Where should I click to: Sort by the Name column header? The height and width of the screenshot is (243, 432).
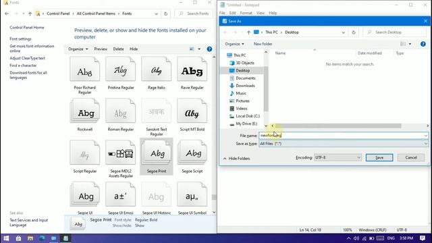[x=281, y=53]
